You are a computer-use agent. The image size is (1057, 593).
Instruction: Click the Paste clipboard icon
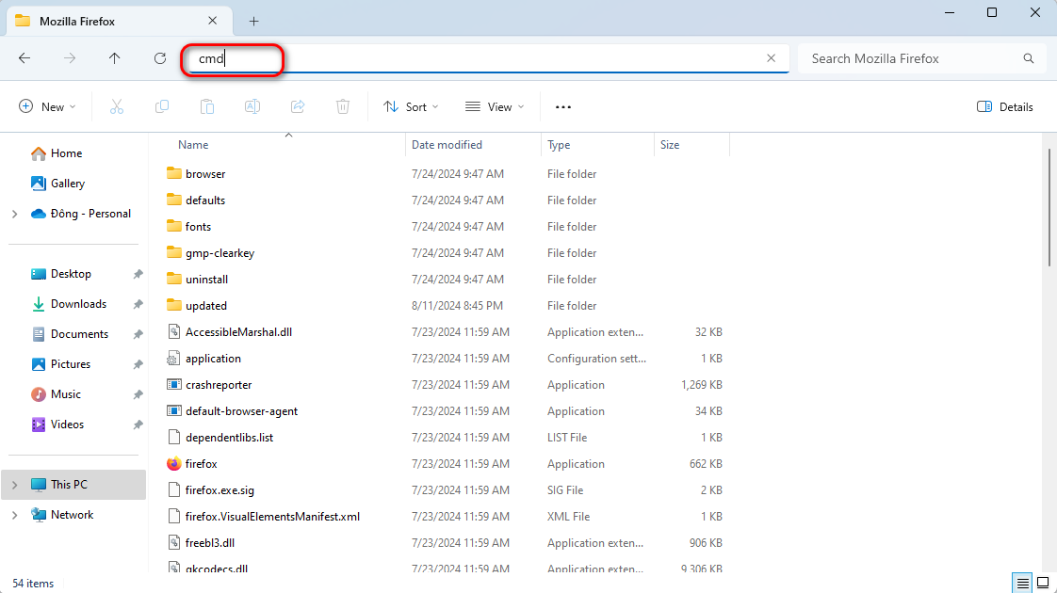pos(207,106)
